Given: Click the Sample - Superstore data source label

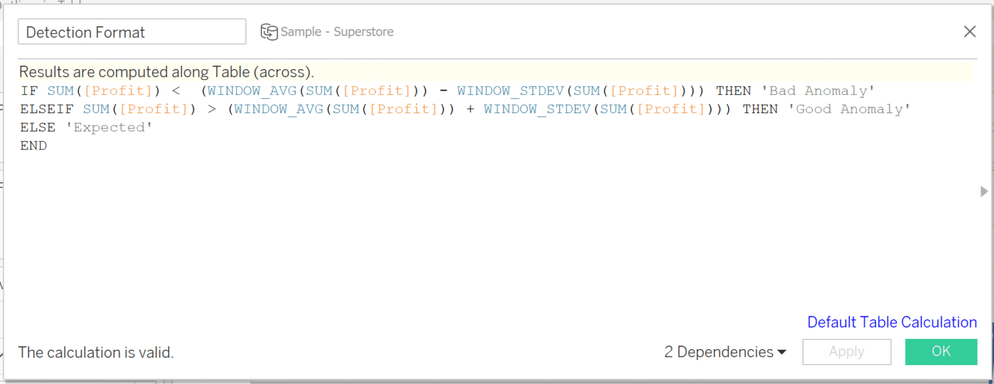Looking at the screenshot, I should click(337, 32).
